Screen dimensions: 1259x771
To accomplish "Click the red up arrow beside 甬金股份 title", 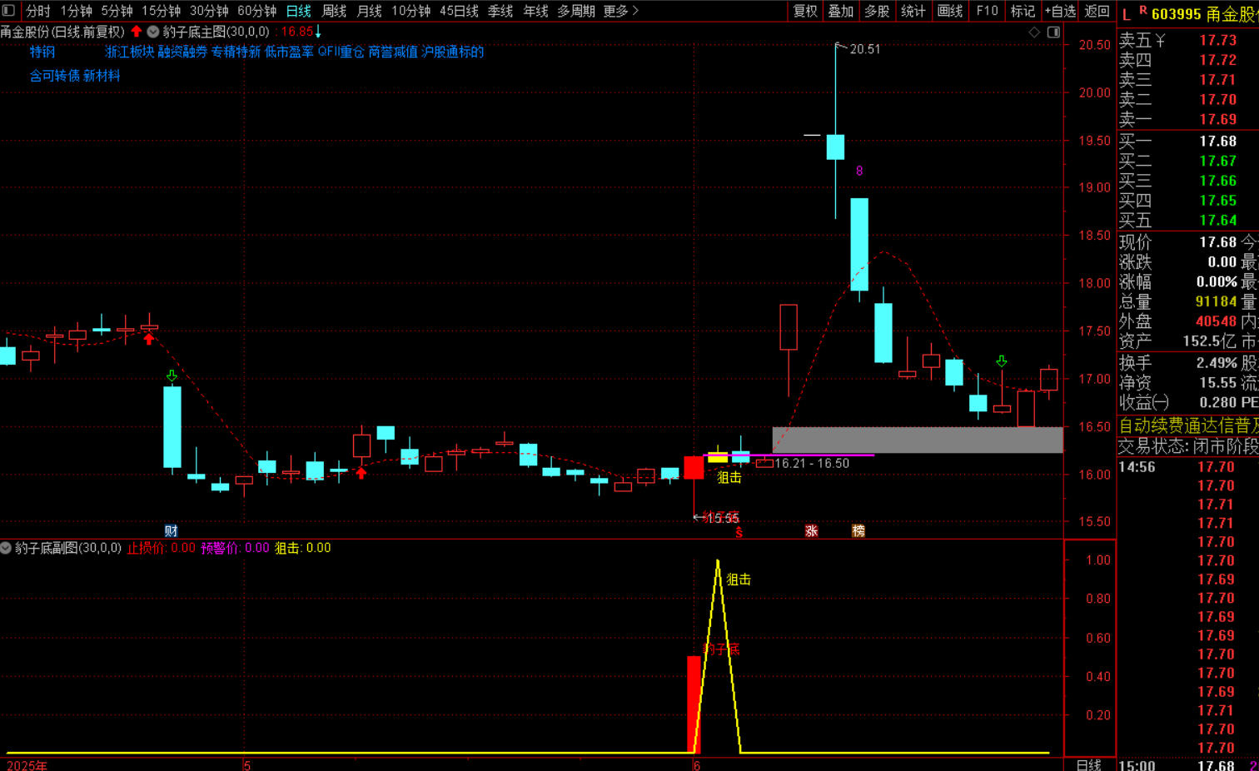I will tap(137, 32).
